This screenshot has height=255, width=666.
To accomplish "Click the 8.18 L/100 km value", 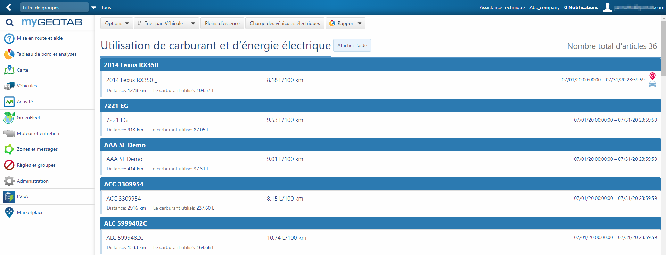I will pyautogui.click(x=285, y=80).
